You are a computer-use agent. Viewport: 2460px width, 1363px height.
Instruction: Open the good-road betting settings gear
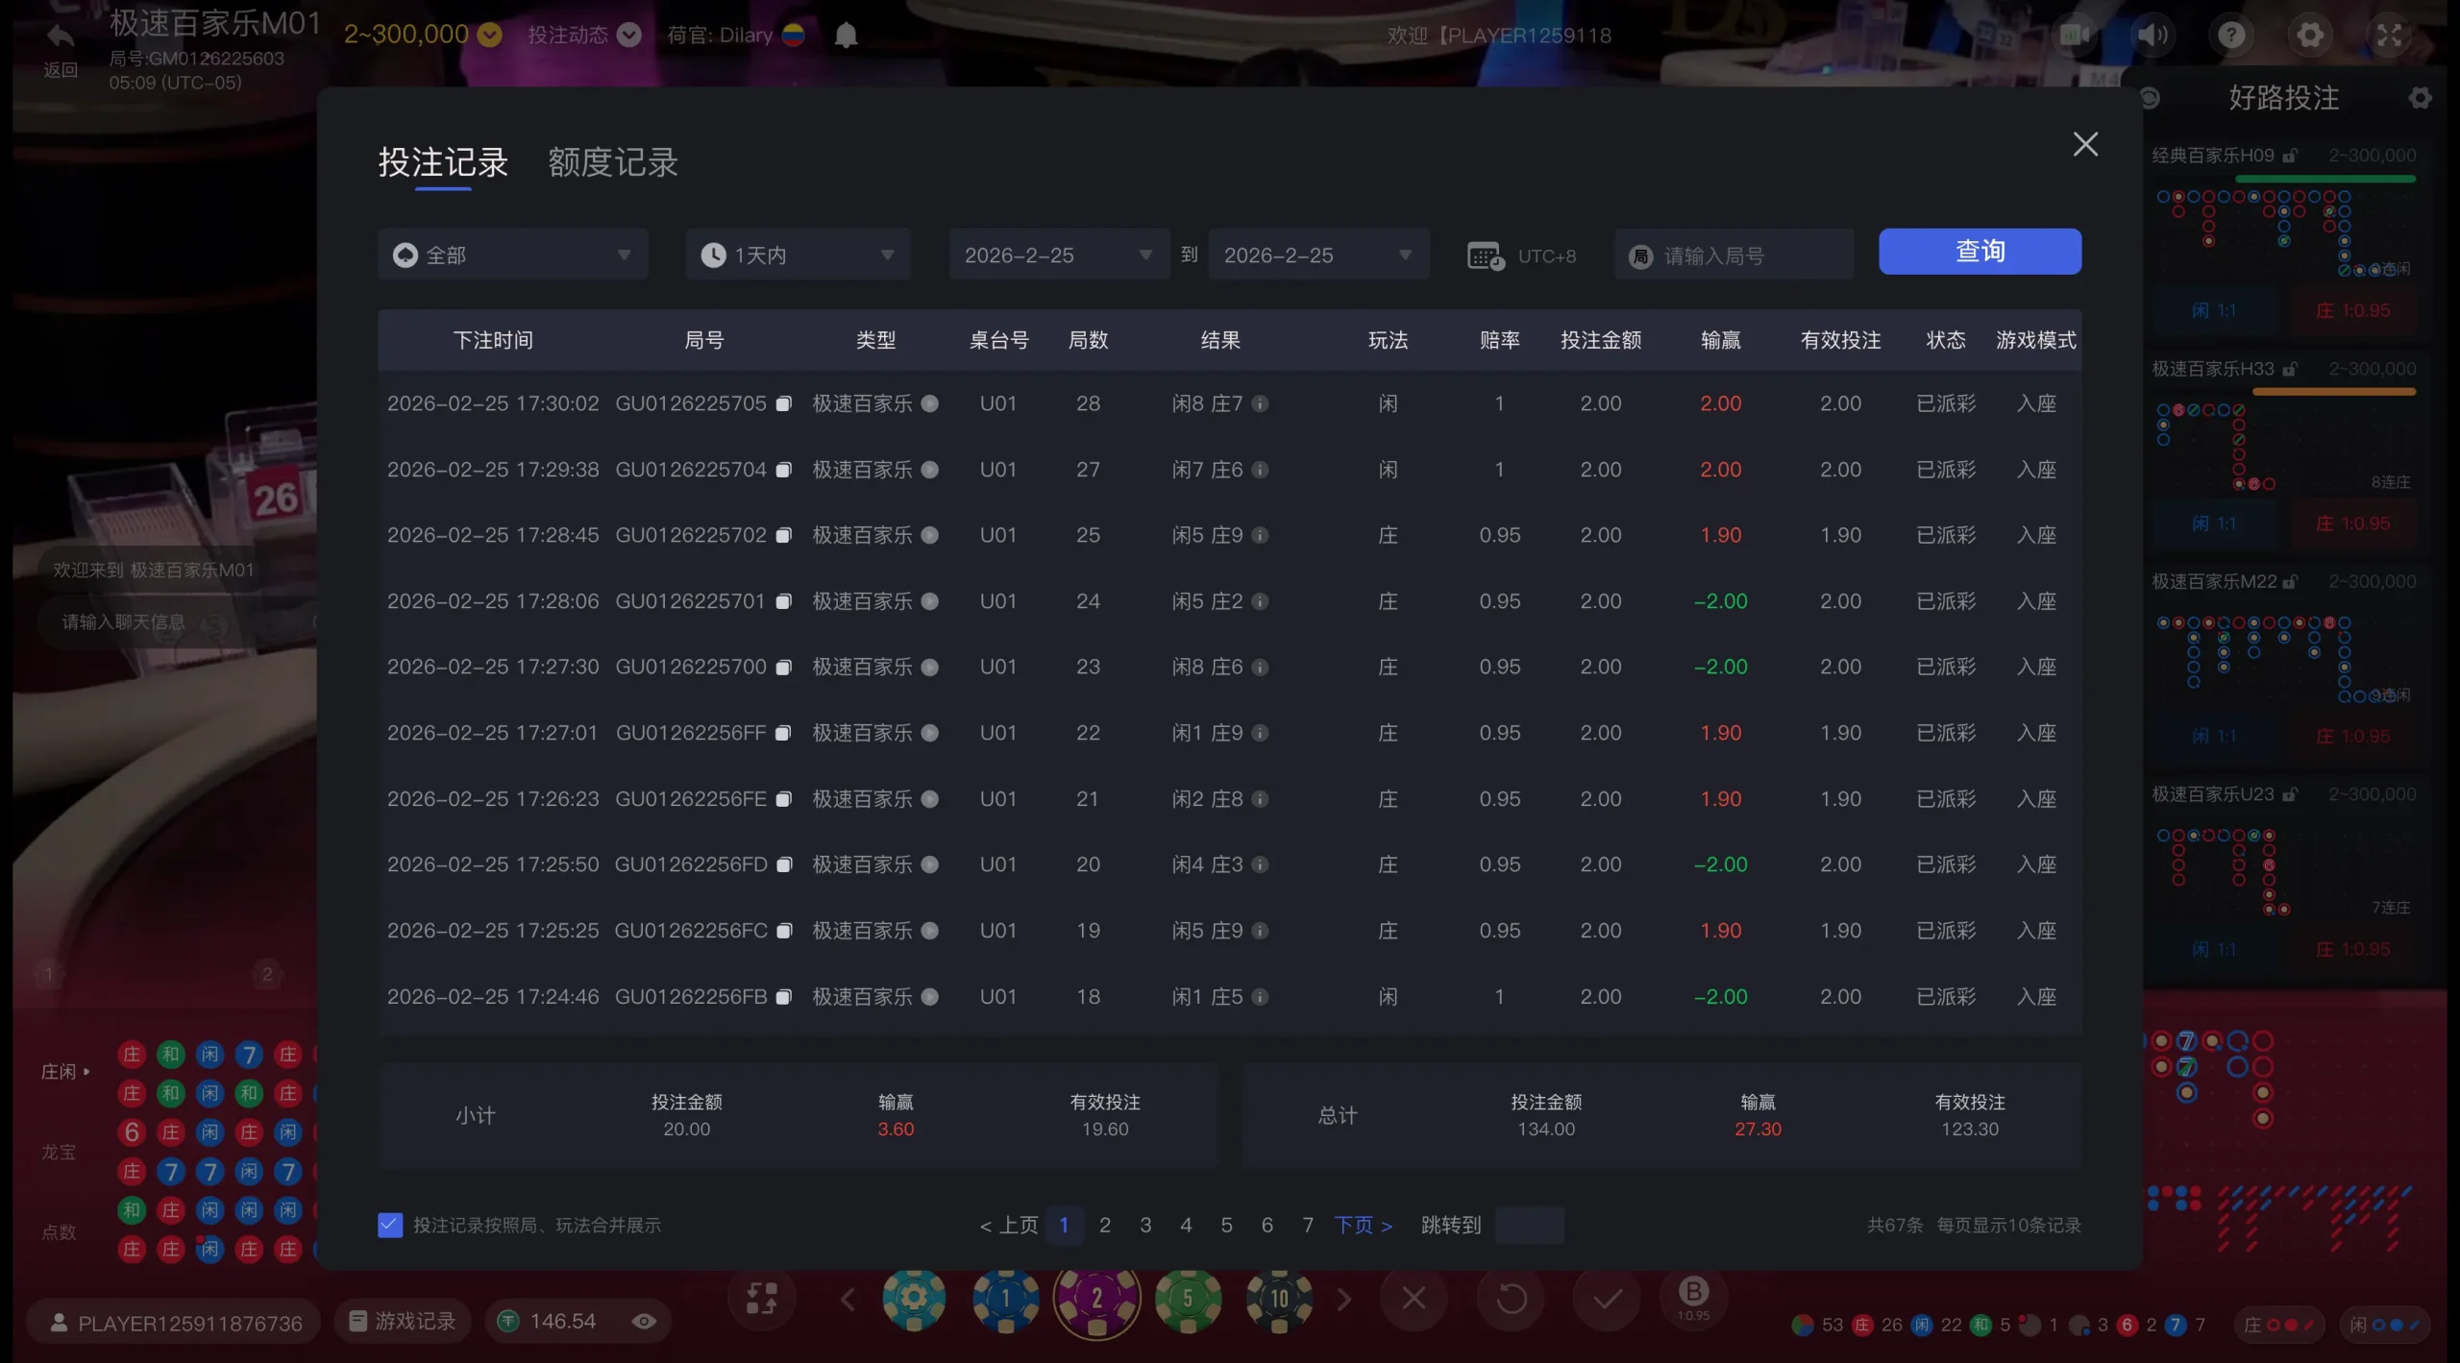[2420, 98]
